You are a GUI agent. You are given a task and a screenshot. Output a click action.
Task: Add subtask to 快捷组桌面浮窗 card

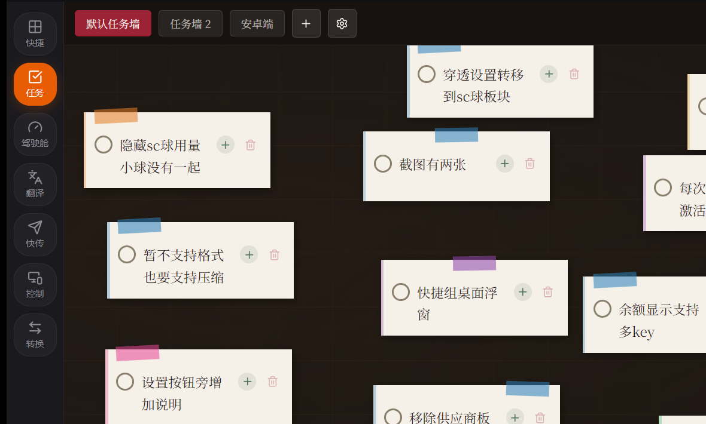point(523,292)
